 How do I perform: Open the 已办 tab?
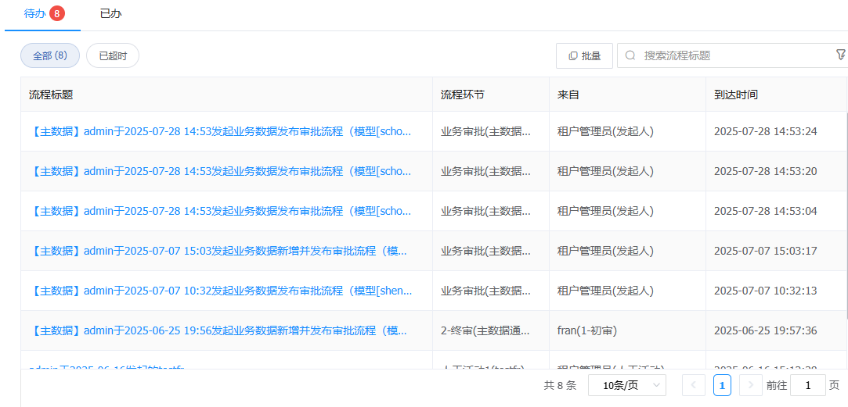110,14
